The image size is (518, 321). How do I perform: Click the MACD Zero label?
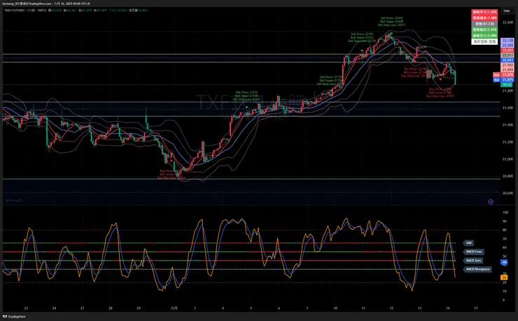tap(473, 261)
